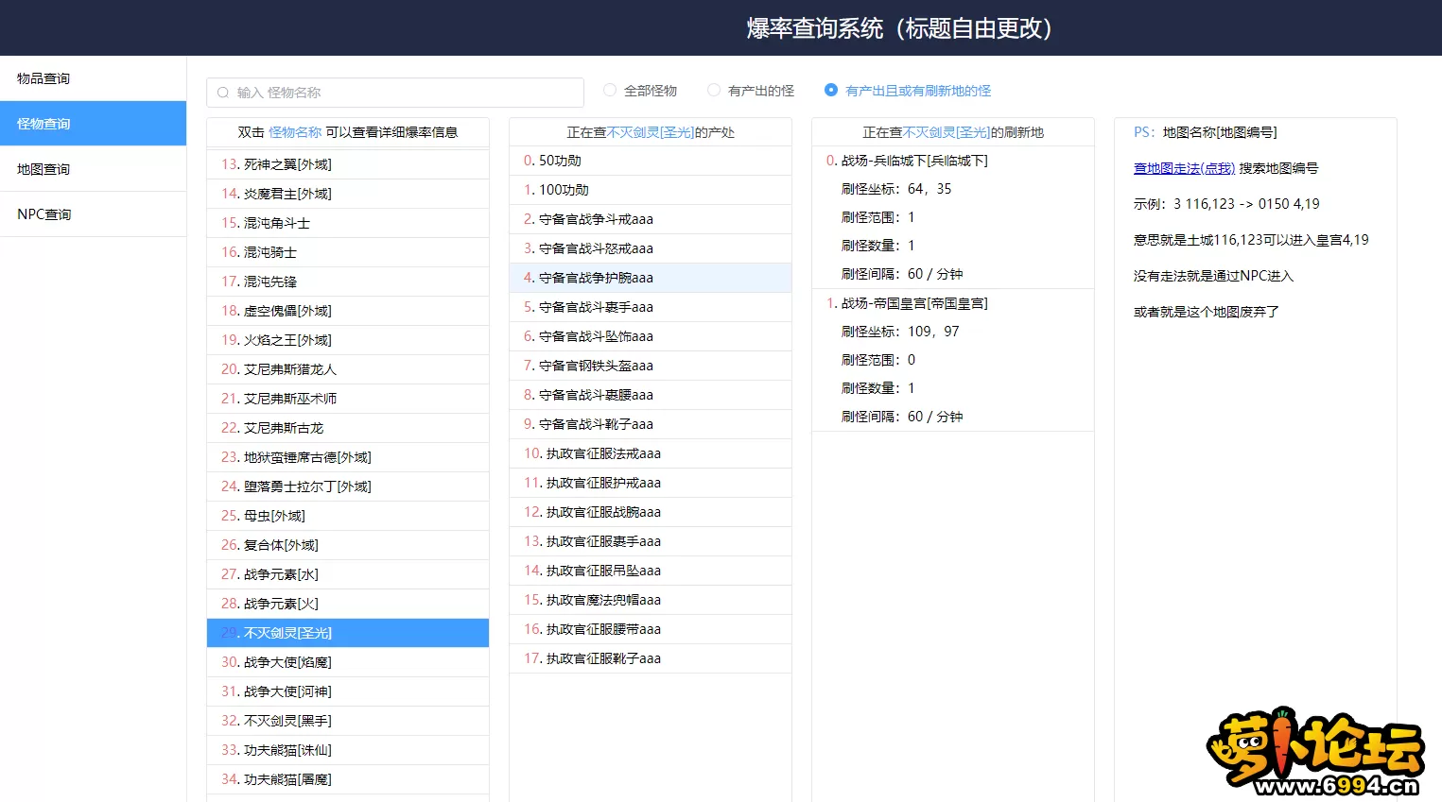Screen dimensions: 1442x802
Task: Click drop item 9. 守备官战斗靴子aaa
Action: [651, 424]
